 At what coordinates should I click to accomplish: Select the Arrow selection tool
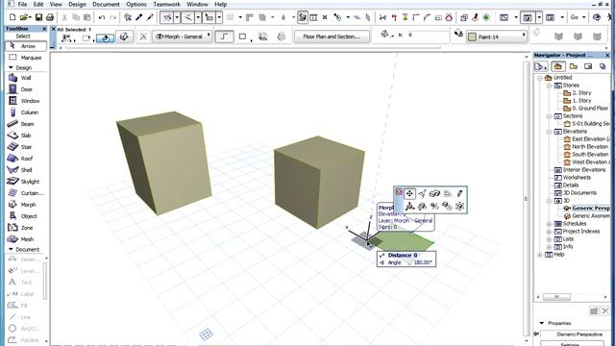(26, 46)
